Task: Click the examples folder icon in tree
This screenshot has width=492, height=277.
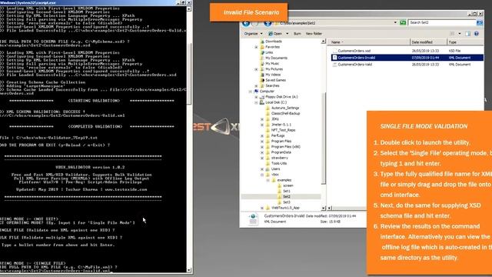Action: [274, 180]
